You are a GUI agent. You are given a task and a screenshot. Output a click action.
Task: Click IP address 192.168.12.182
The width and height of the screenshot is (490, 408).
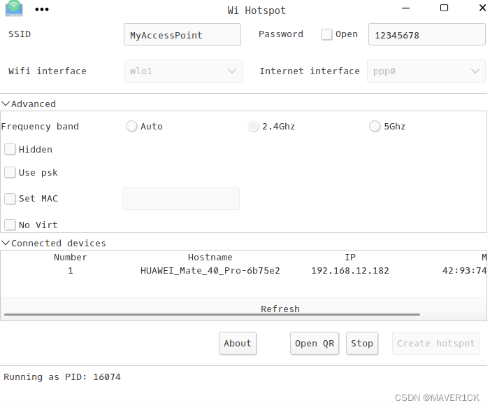point(350,271)
